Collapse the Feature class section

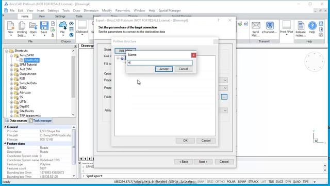[5, 144]
